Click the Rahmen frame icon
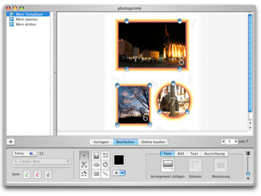This screenshot has height=196, width=261. [x=195, y=165]
